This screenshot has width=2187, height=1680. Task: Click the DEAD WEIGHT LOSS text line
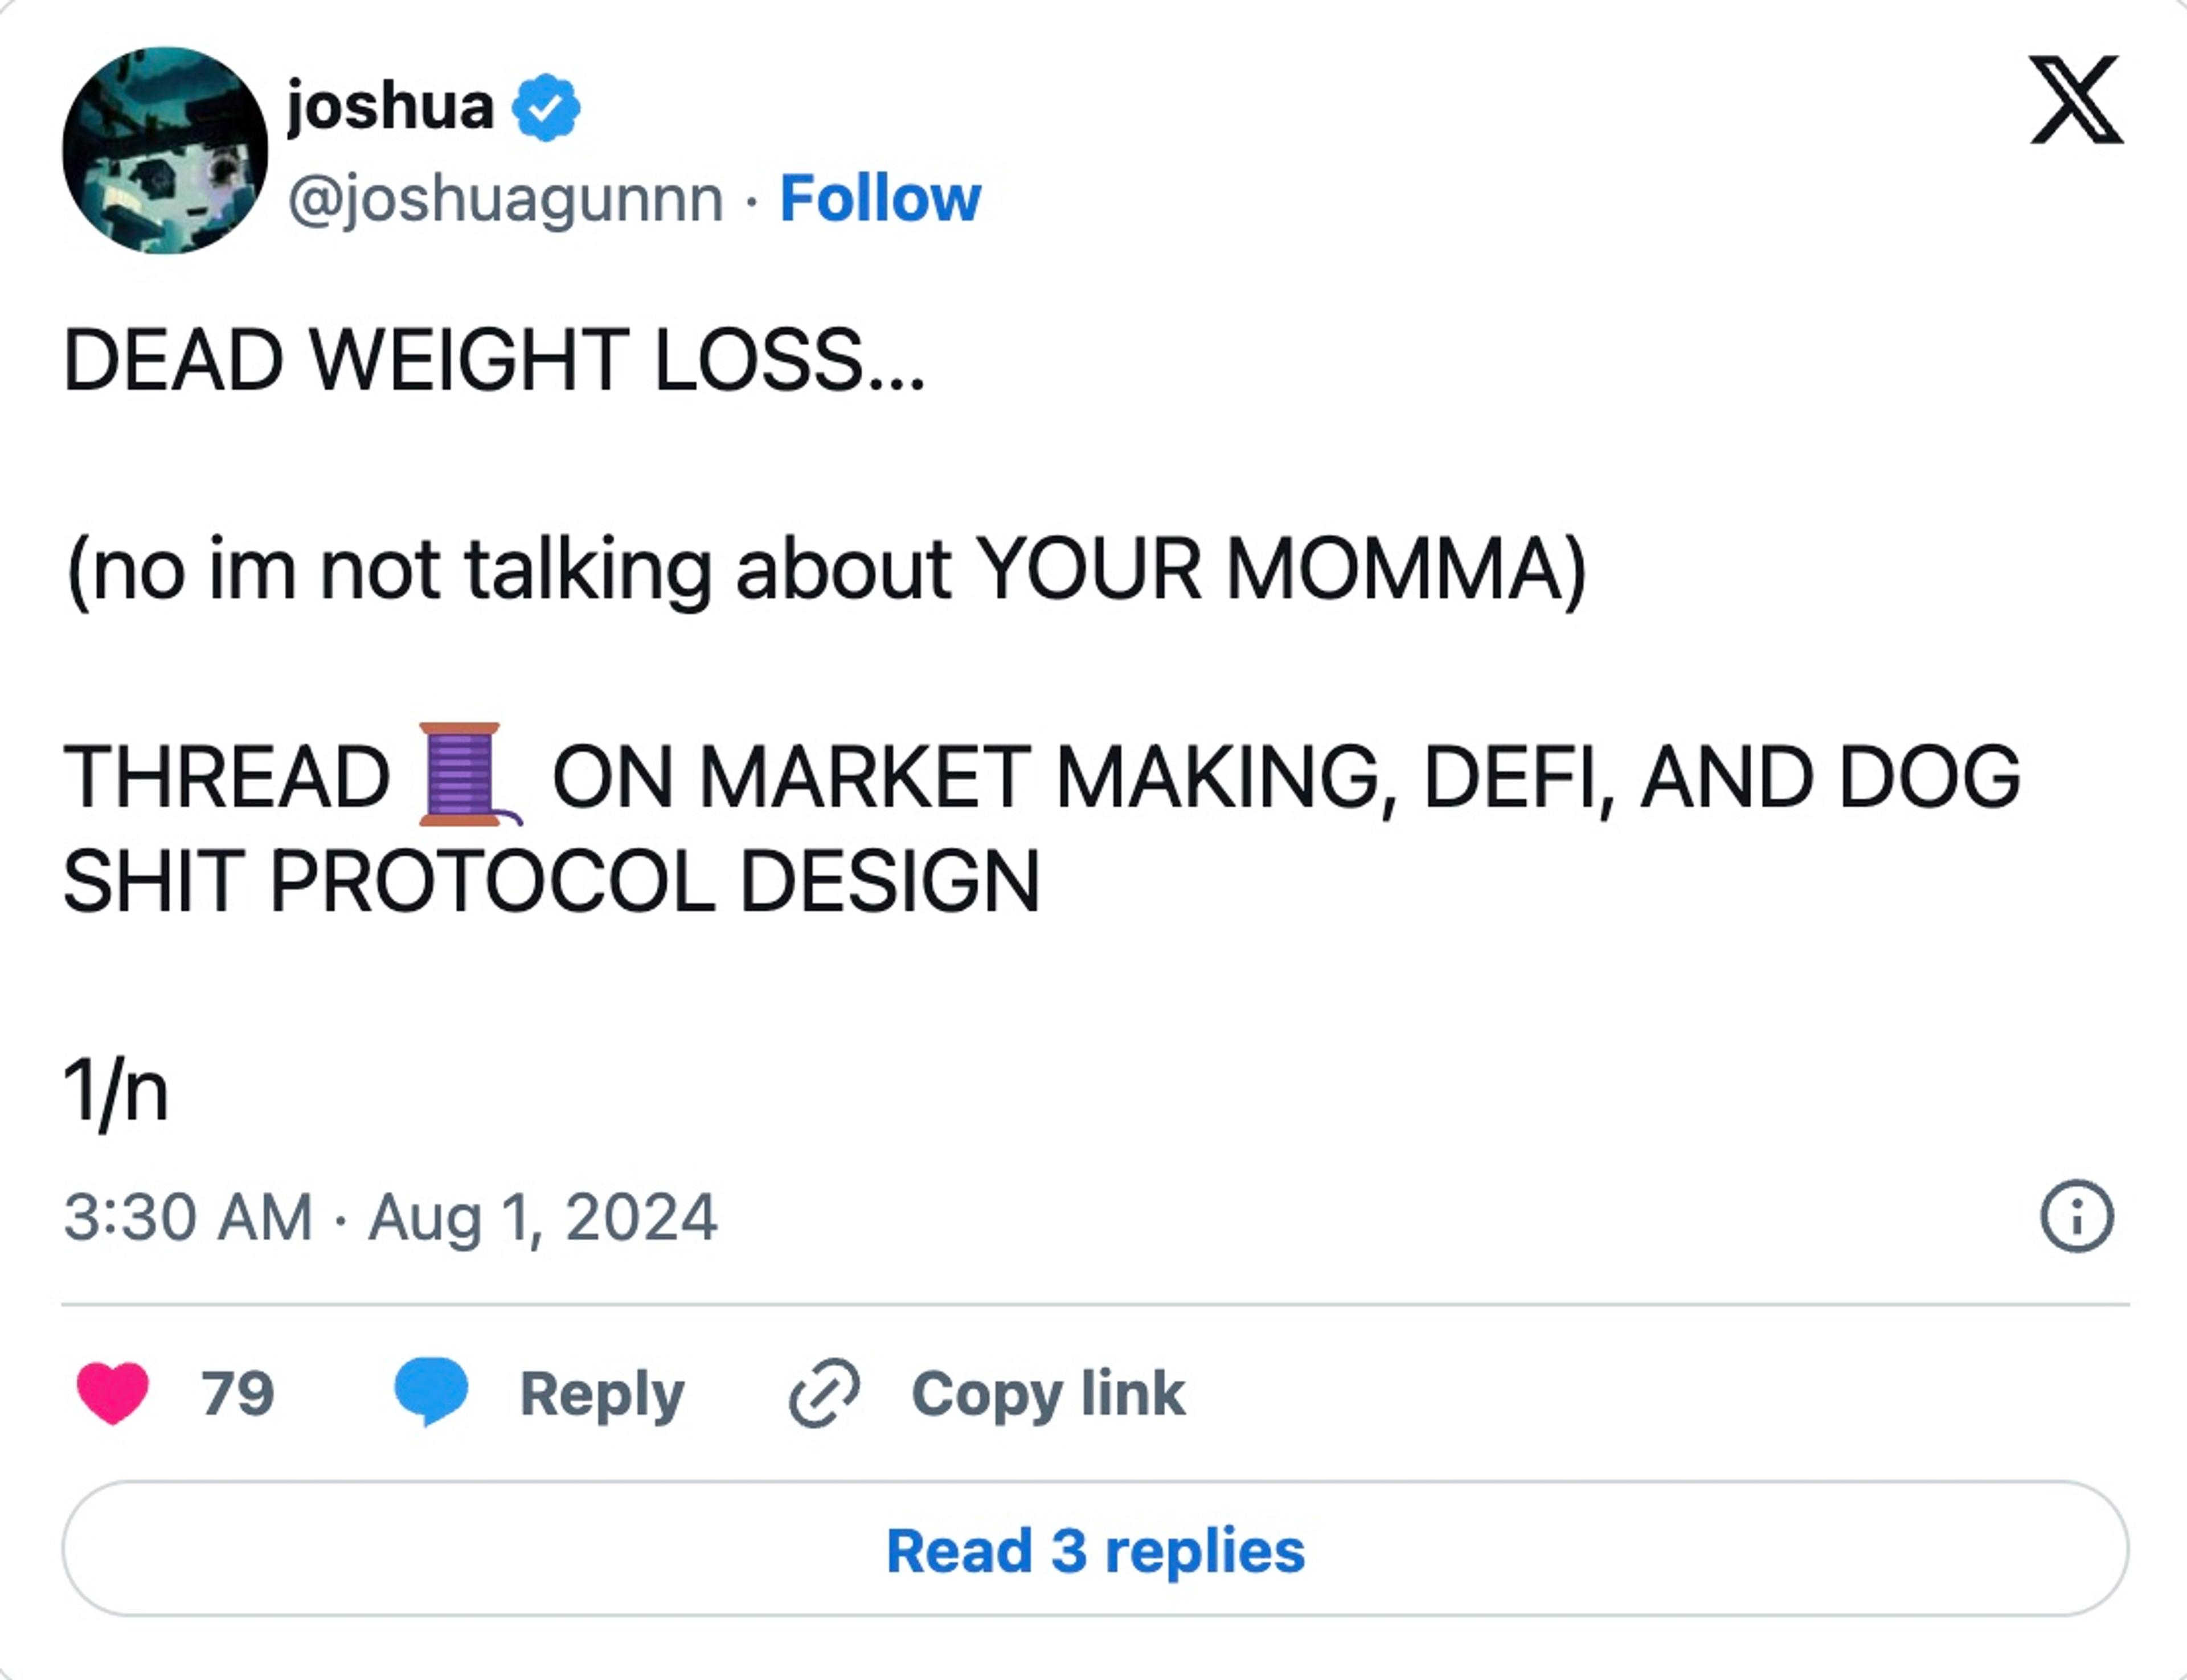[494, 360]
